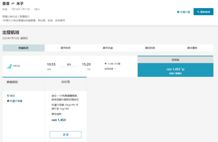Image resolution: width=218 pixels, height=142 pixels.
Task: Expand the 航班詳情 flight details dropdown
Action: pos(110,69)
